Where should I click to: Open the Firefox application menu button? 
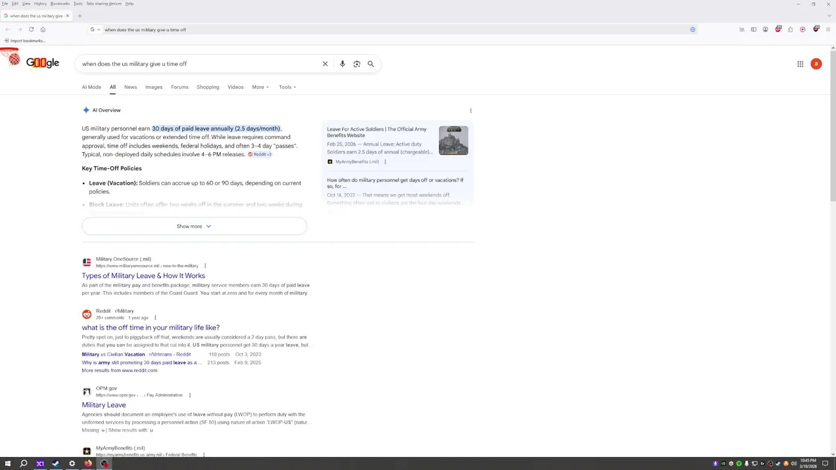point(828,29)
